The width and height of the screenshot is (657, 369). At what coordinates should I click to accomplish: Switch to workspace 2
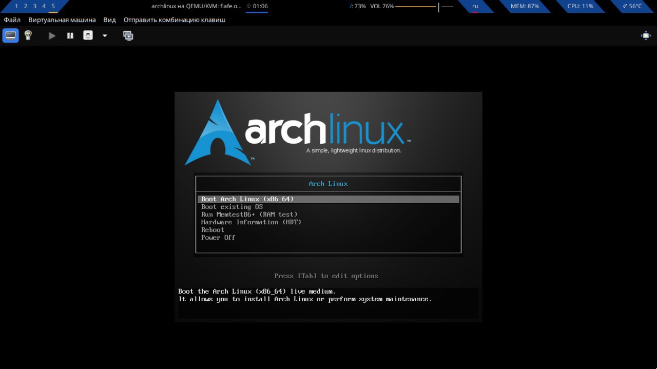[x=25, y=6]
